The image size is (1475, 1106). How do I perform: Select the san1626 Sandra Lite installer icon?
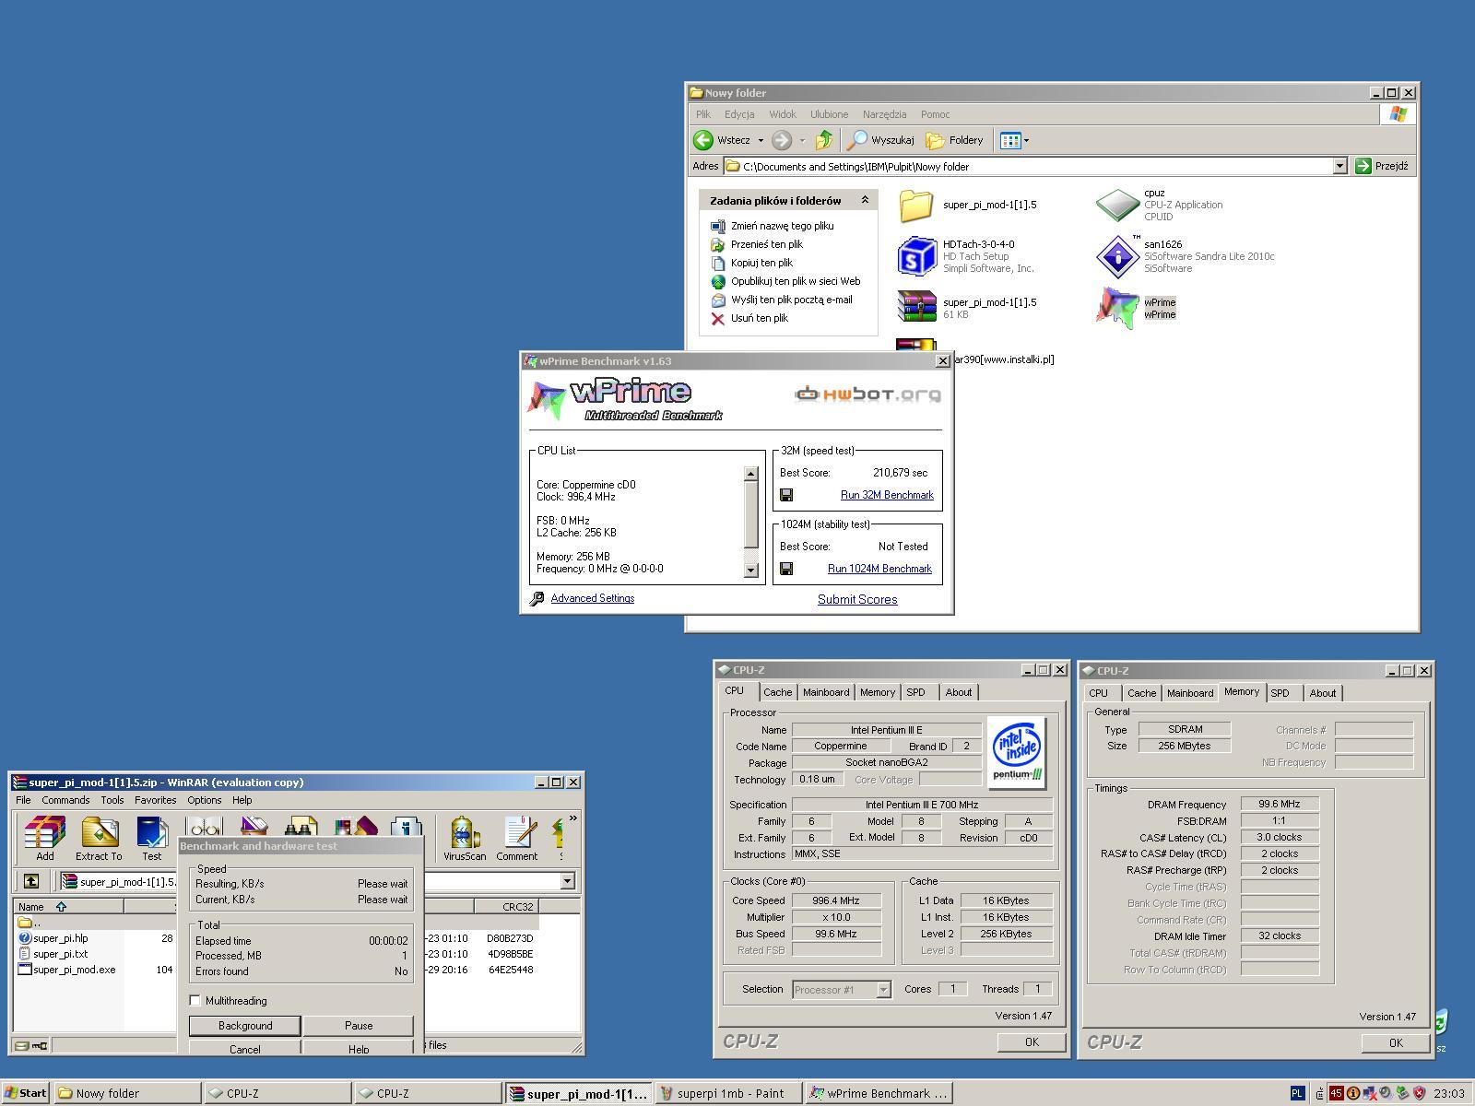pos(1117,255)
